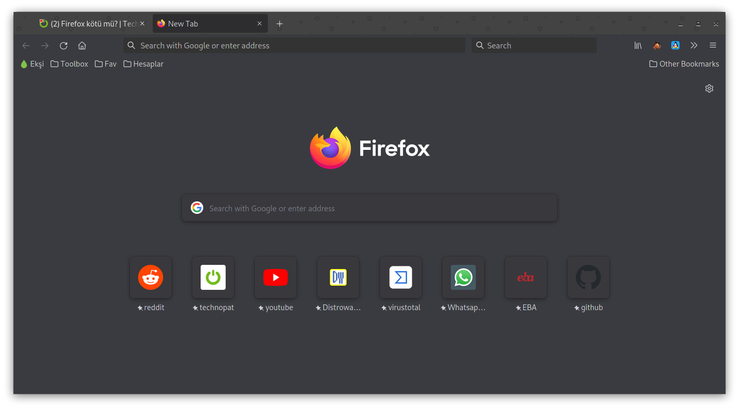This screenshot has width=739, height=409.
Task: Click the toolbar Search box
Action: coord(534,46)
